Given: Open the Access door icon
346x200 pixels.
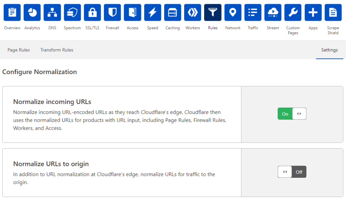Looking at the screenshot, I should (x=132, y=12).
